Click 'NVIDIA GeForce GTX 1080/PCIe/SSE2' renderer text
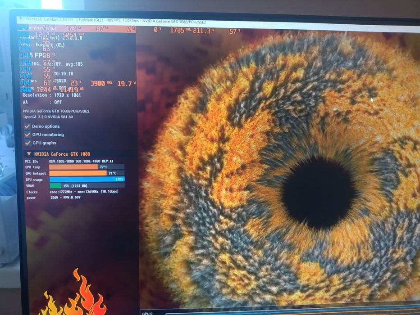The image size is (420, 315). click(x=56, y=111)
